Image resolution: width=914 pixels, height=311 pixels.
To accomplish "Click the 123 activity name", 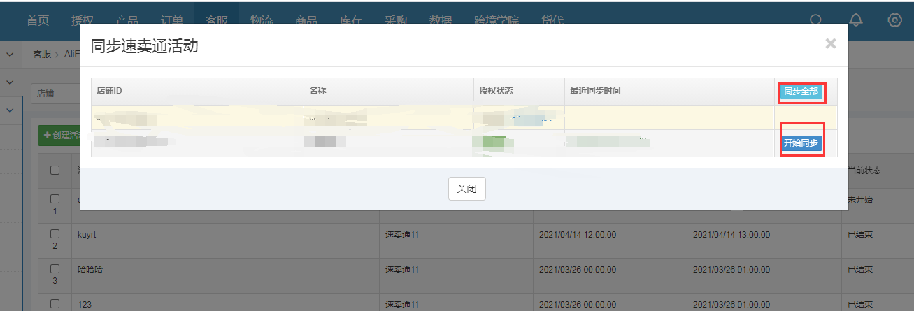I will 85,305.
